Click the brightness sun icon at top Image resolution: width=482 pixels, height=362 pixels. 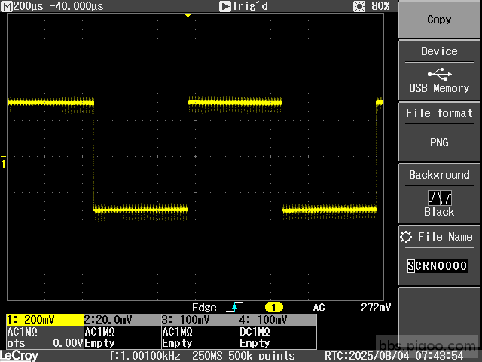[358, 6]
